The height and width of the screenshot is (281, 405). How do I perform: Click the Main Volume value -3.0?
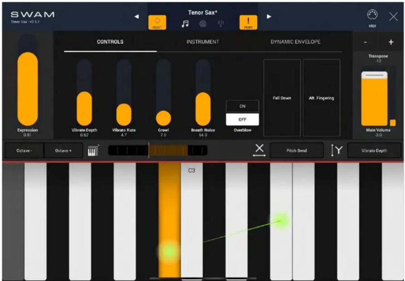click(378, 135)
